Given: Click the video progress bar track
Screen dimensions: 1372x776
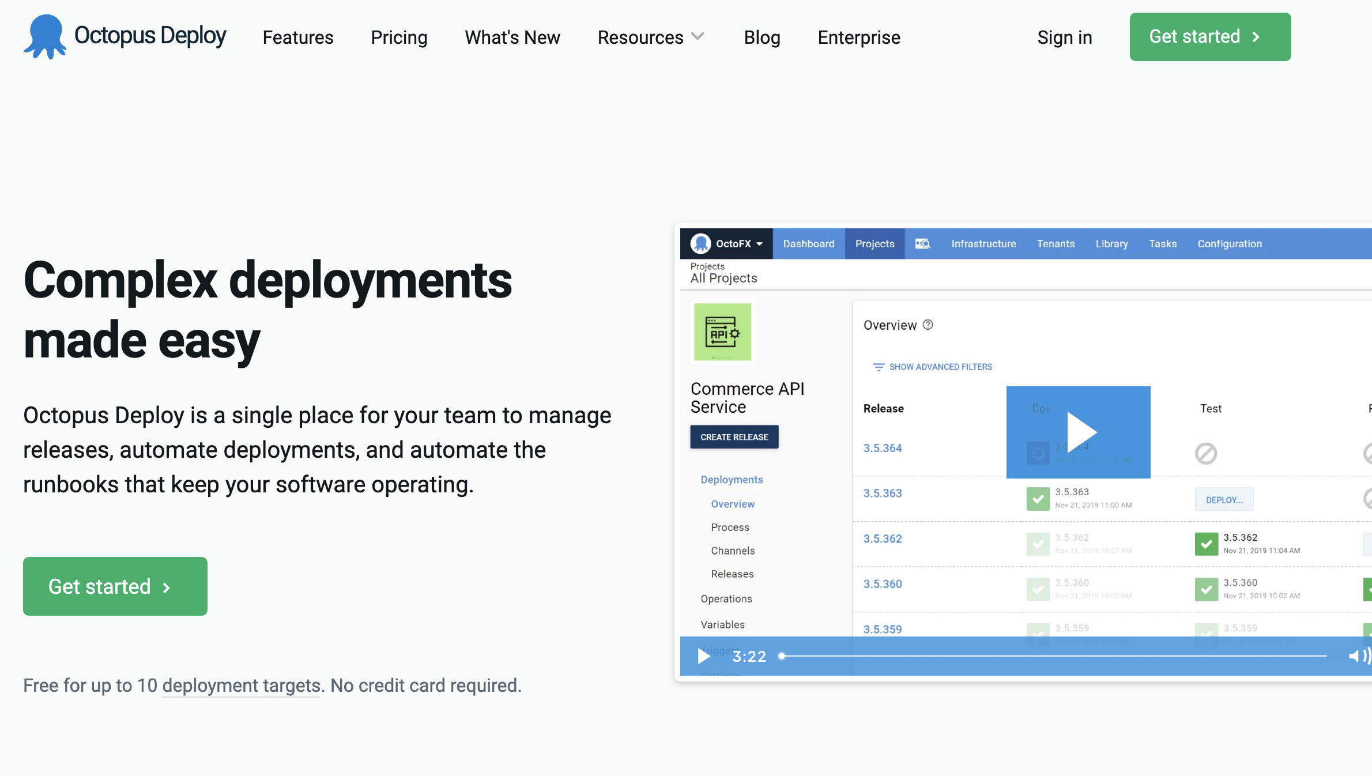Looking at the screenshot, I should pyautogui.click(x=1055, y=656).
